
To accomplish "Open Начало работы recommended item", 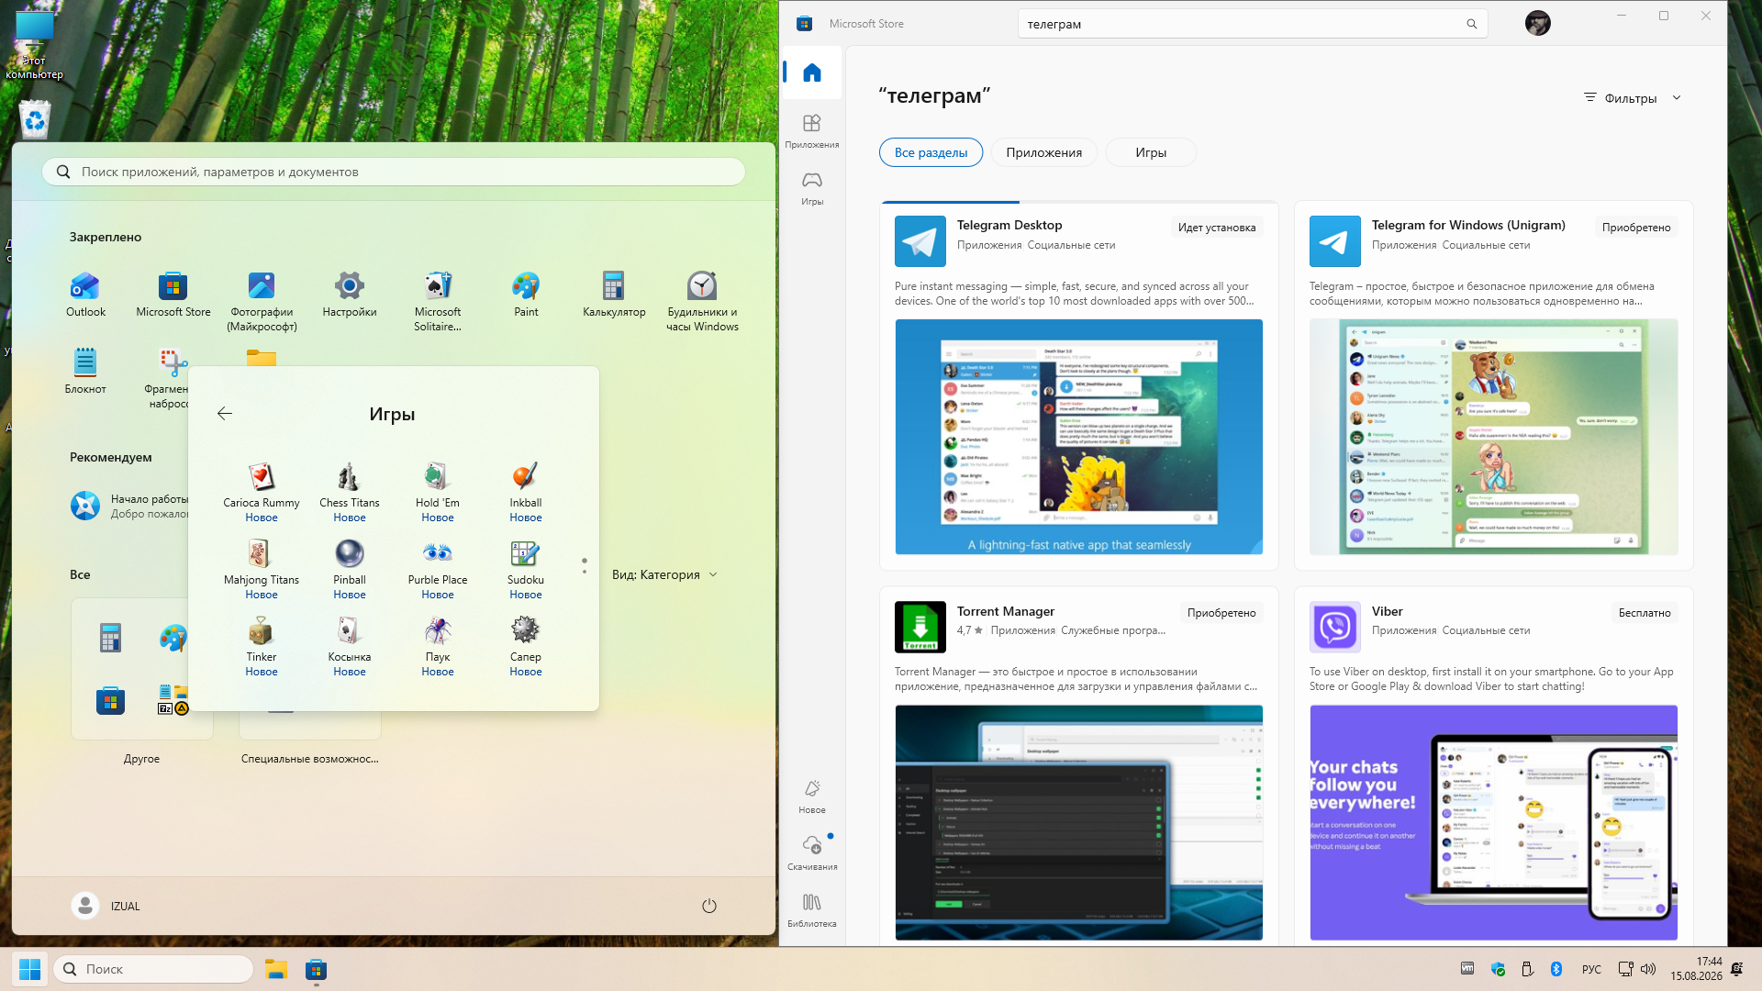I will tap(130, 506).
